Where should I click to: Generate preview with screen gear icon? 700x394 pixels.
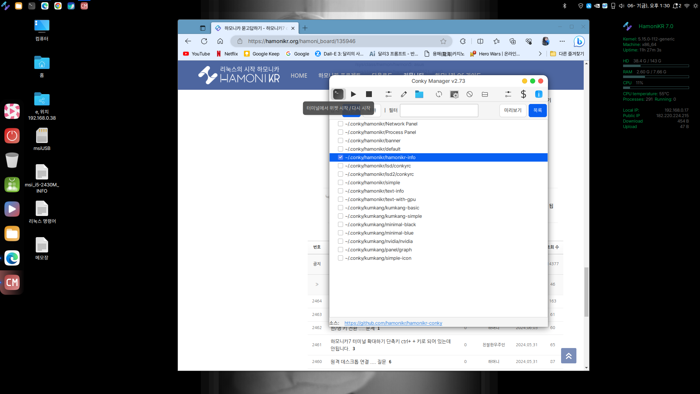pos(454,94)
